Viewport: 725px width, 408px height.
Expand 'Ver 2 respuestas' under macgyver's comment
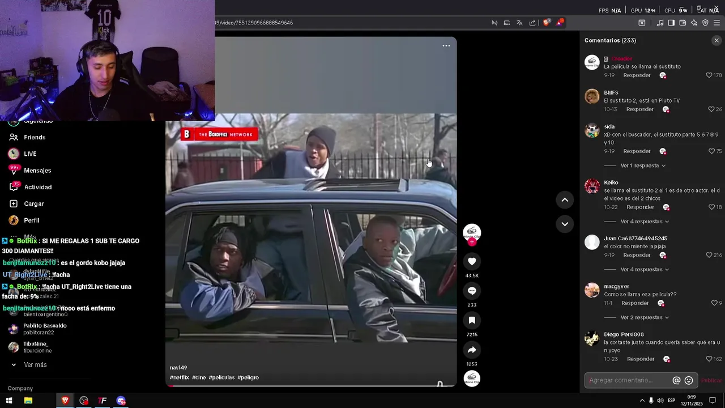645,317
